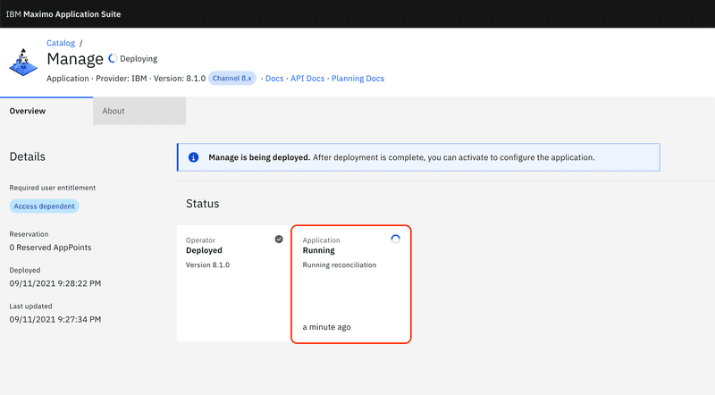Click the Channel 8.x tag
Image resolution: width=715 pixels, height=395 pixels.
point(232,79)
